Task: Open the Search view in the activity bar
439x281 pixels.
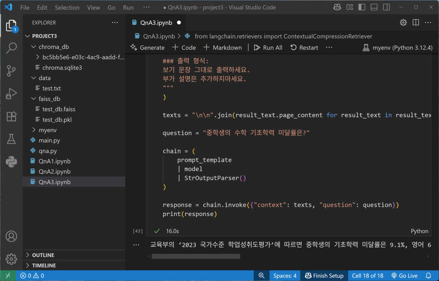Action: pyautogui.click(x=11, y=48)
